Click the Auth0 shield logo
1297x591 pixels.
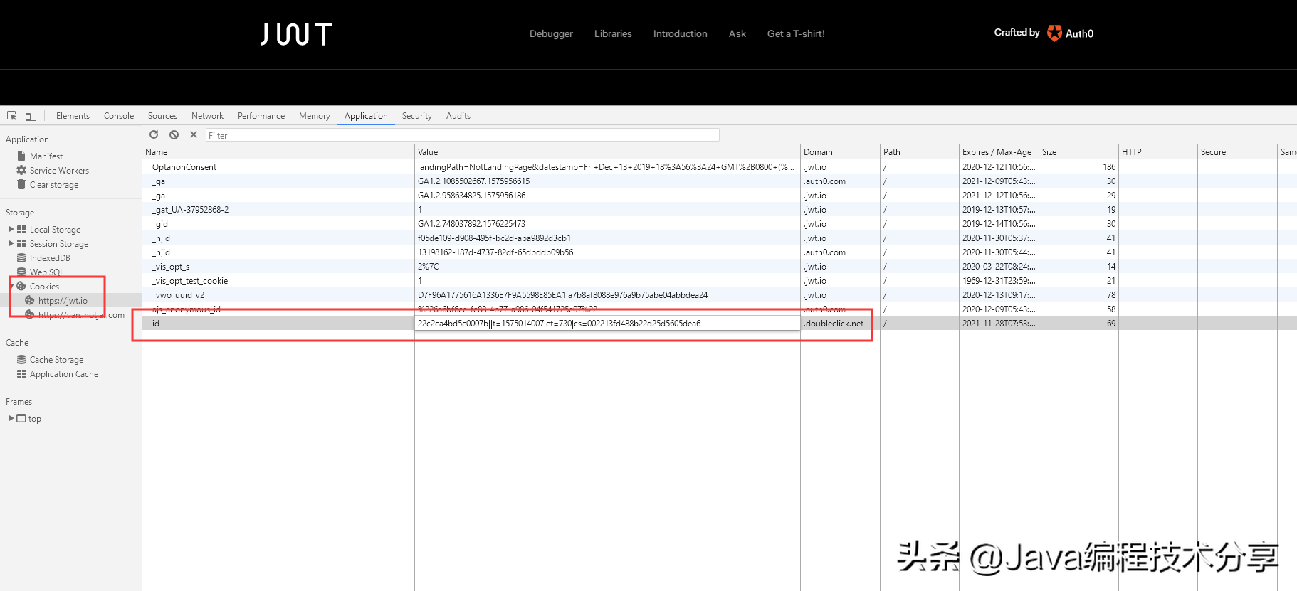click(x=1054, y=33)
